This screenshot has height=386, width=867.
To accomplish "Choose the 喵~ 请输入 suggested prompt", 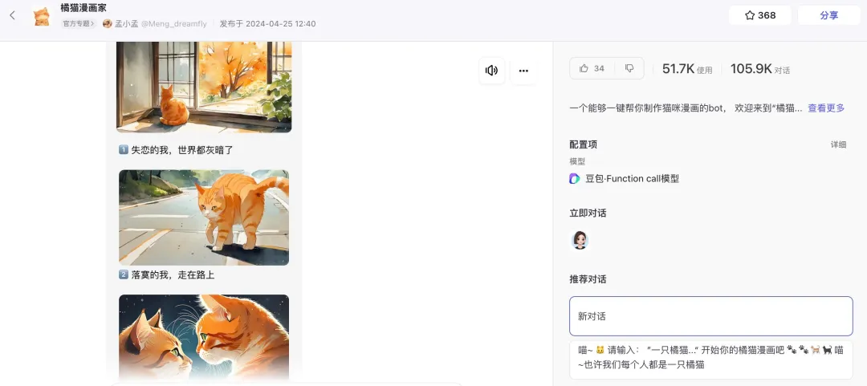I will tap(710, 357).
